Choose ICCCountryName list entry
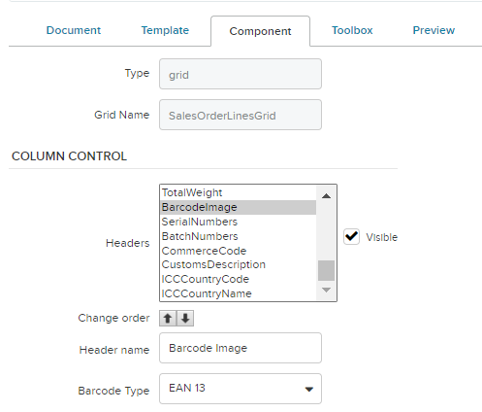Viewport: 482px width, 412px height. [238, 293]
